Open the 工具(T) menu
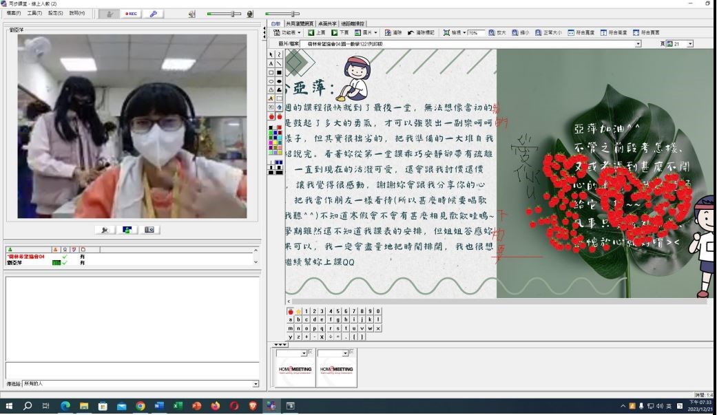Image resolution: width=717 pixels, height=415 pixels. coord(34,13)
